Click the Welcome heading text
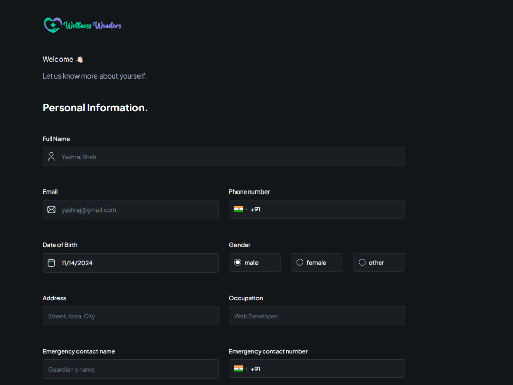 58,59
